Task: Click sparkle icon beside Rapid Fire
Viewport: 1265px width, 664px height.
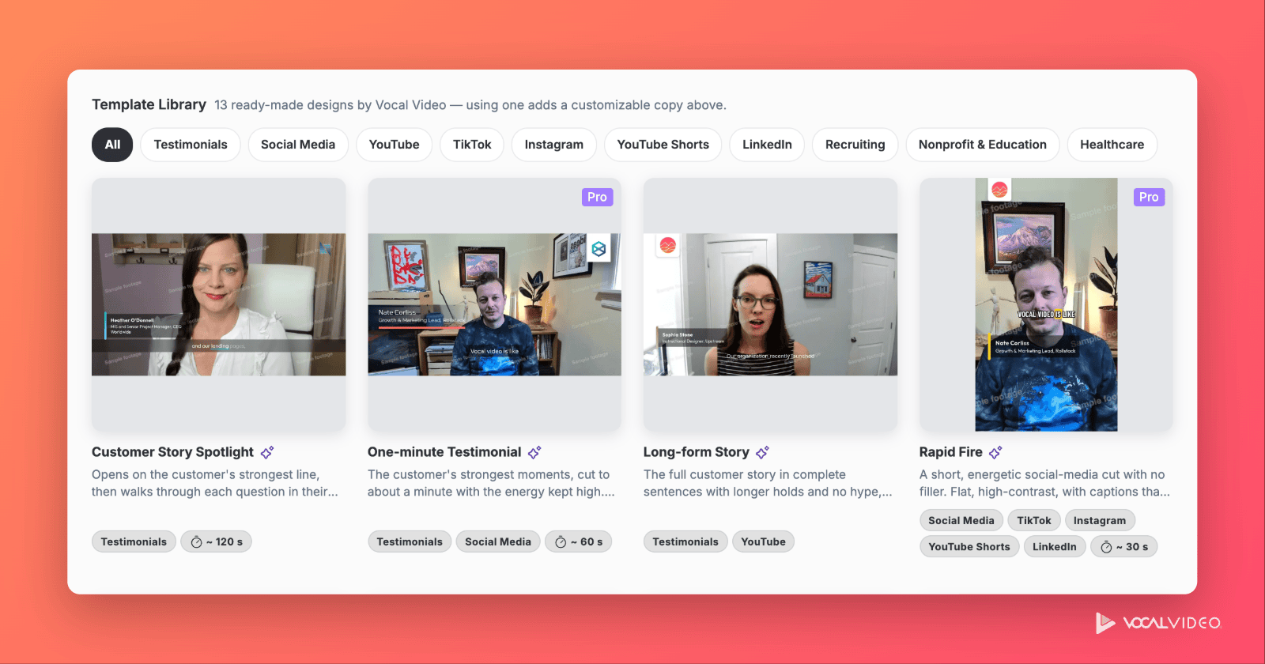Action: click(995, 452)
